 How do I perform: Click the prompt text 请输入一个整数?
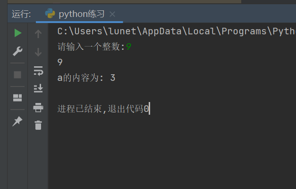click(89, 47)
